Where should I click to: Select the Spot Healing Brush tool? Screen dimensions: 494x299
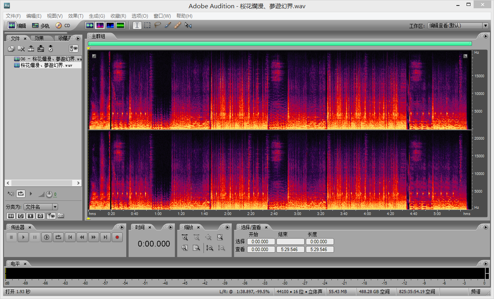pyautogui.click(x=178, y=26)
